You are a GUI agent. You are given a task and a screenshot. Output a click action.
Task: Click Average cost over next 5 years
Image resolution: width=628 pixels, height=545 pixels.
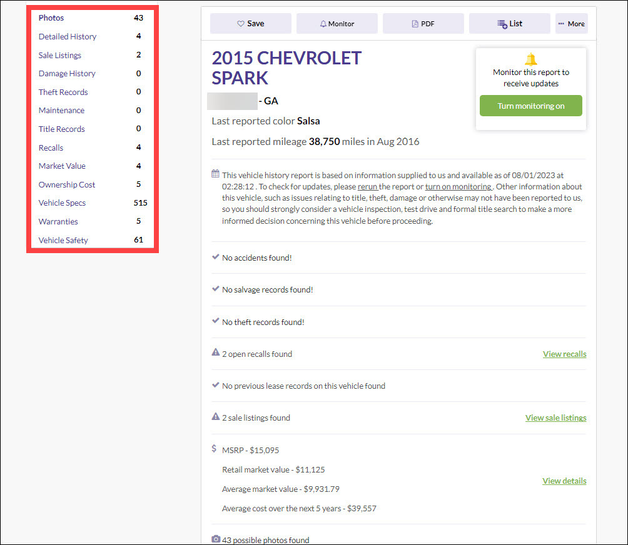point(299,508)
